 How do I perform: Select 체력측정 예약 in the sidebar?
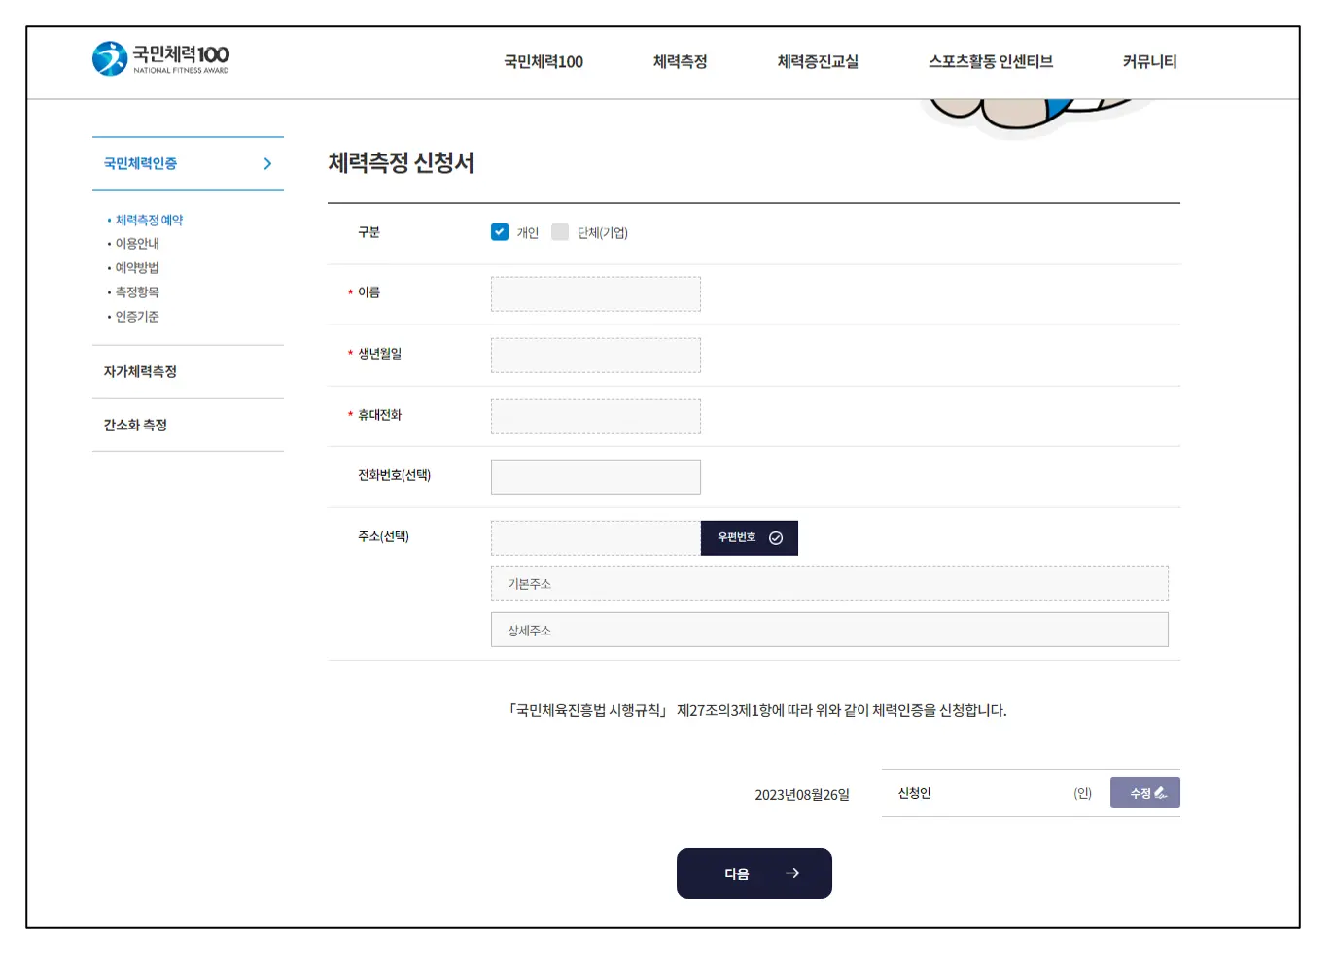tap(148, 220)
